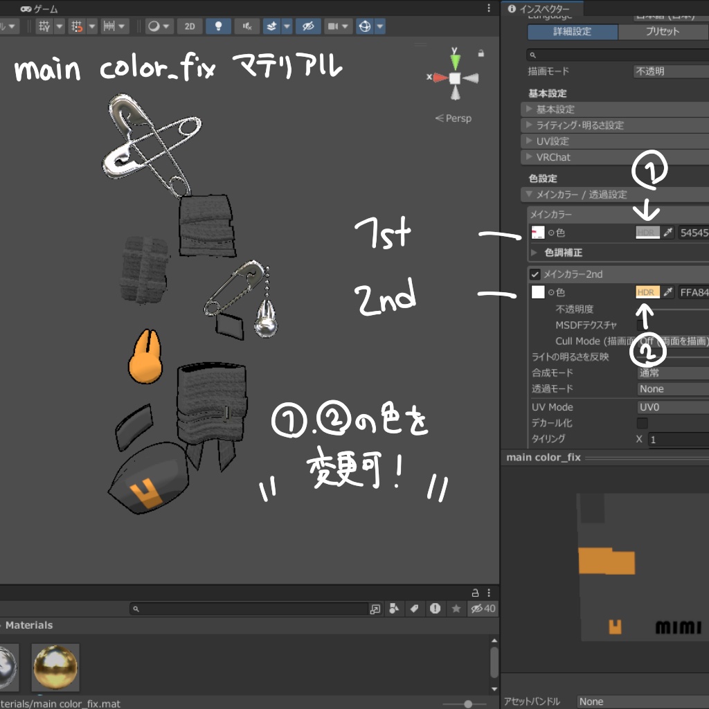The height and width of the screenshot is (709, 709).
Task: Toggle grid visibility icon
Action: (x=44, y=26)
